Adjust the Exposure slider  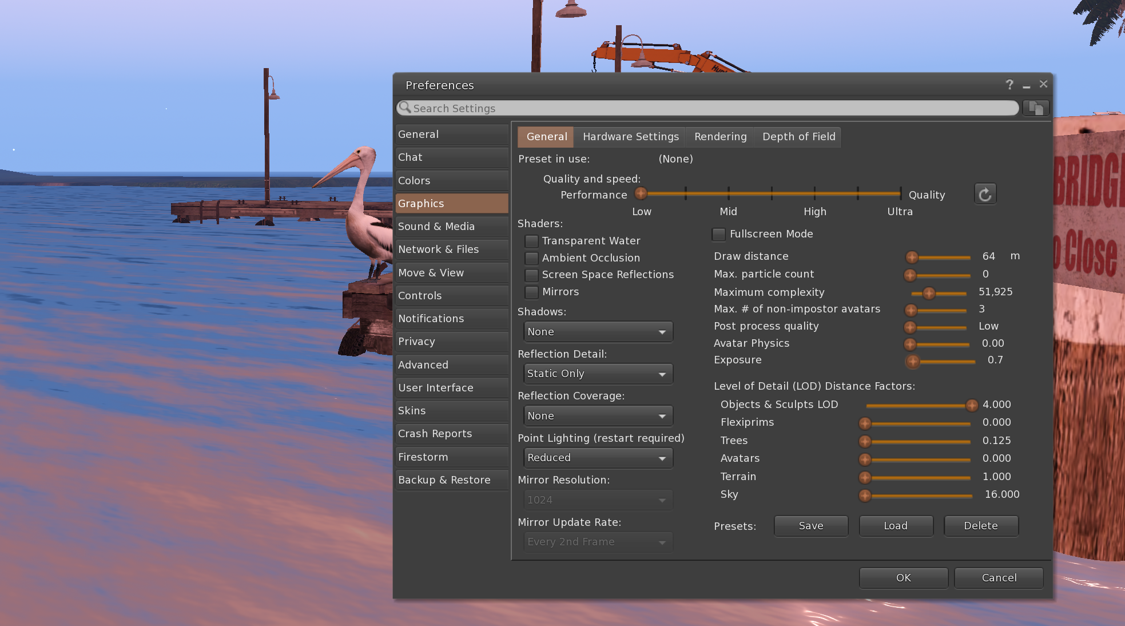tap(940, 361)
